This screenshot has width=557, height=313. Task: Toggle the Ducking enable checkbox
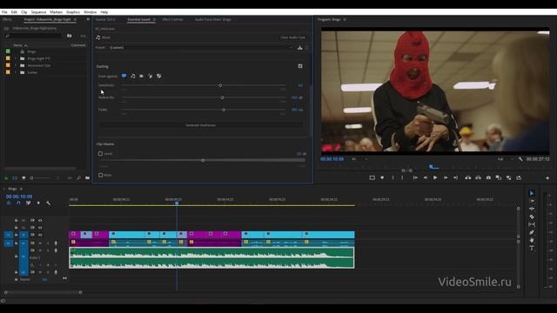pos(300,66)
